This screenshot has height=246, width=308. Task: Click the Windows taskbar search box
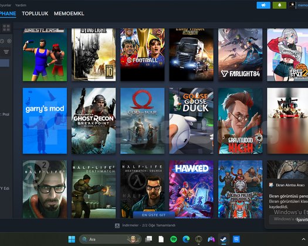point(110,239)
